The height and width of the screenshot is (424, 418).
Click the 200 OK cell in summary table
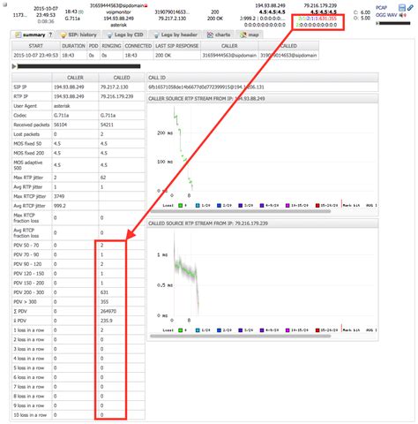(x=177, y=56)
